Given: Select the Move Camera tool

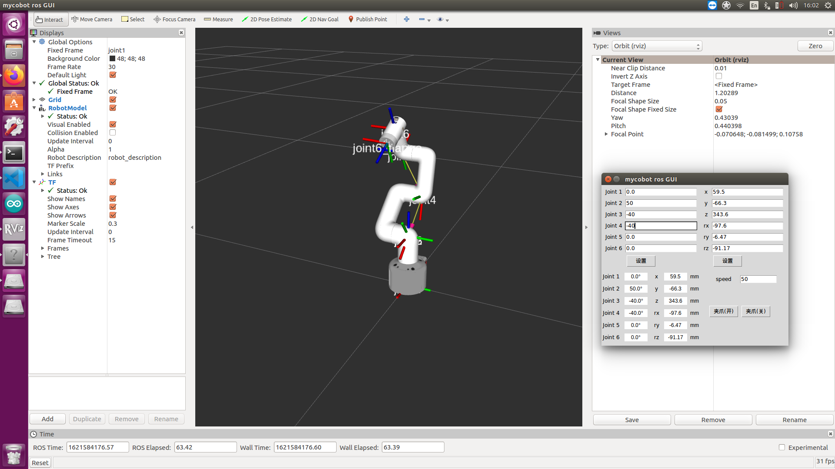Looking at the screenshot, I should [x=92, y=19].
